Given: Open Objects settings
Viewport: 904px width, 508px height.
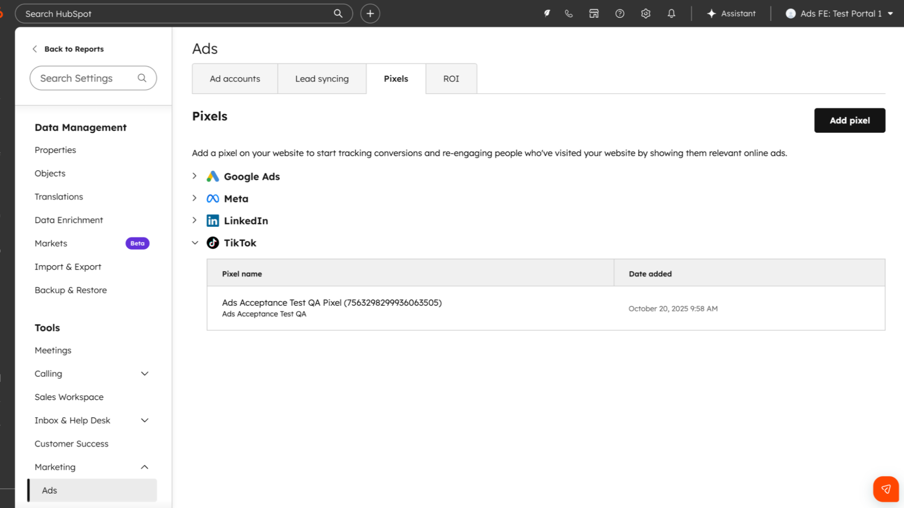Looking at the screenshot, I should click(x=50, y=173).
